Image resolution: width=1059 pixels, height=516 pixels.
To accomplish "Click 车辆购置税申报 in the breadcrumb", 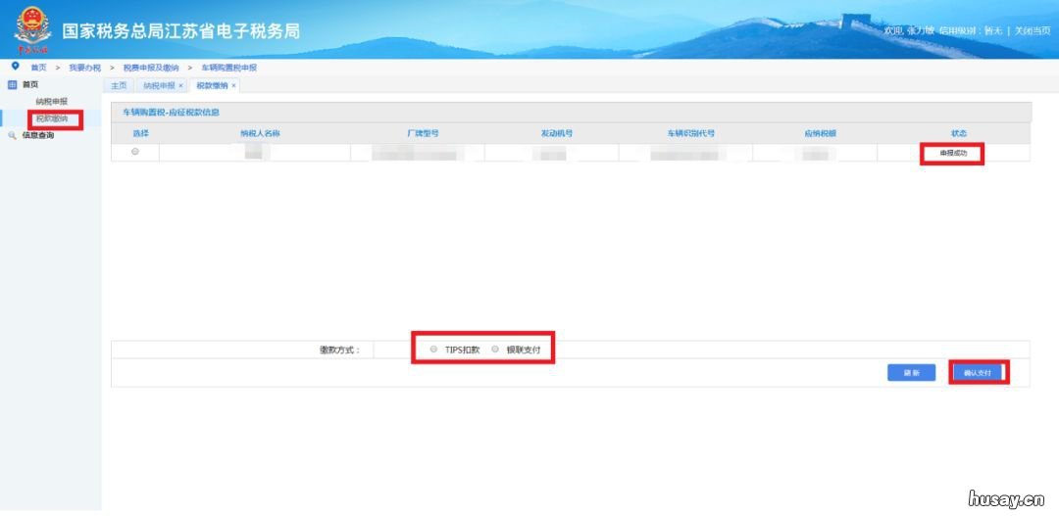I will click(x=228, y=68).
